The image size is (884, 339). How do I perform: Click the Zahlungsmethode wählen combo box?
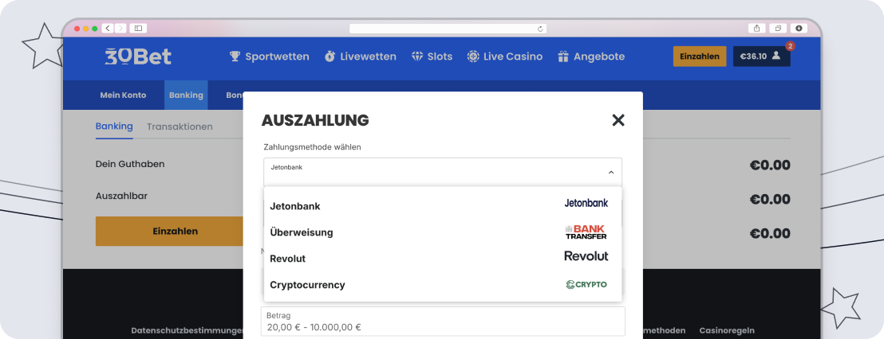click(443, 172)
